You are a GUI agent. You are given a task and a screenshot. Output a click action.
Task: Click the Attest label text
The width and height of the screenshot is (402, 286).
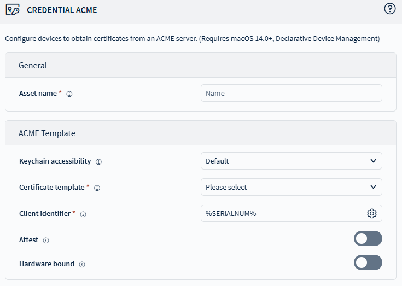(30, 240)
